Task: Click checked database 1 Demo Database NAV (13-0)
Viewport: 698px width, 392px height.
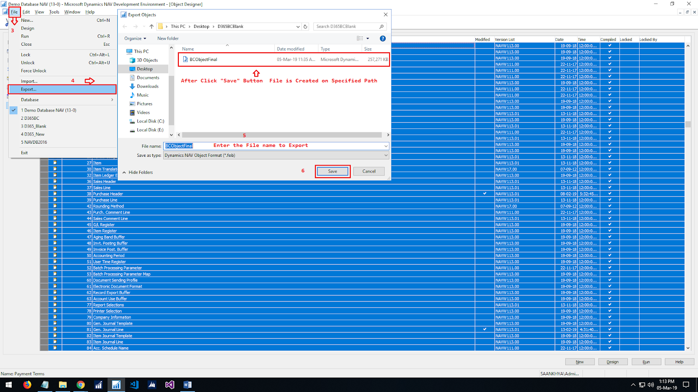Action: pyautogui.click(x=62, y=110)
